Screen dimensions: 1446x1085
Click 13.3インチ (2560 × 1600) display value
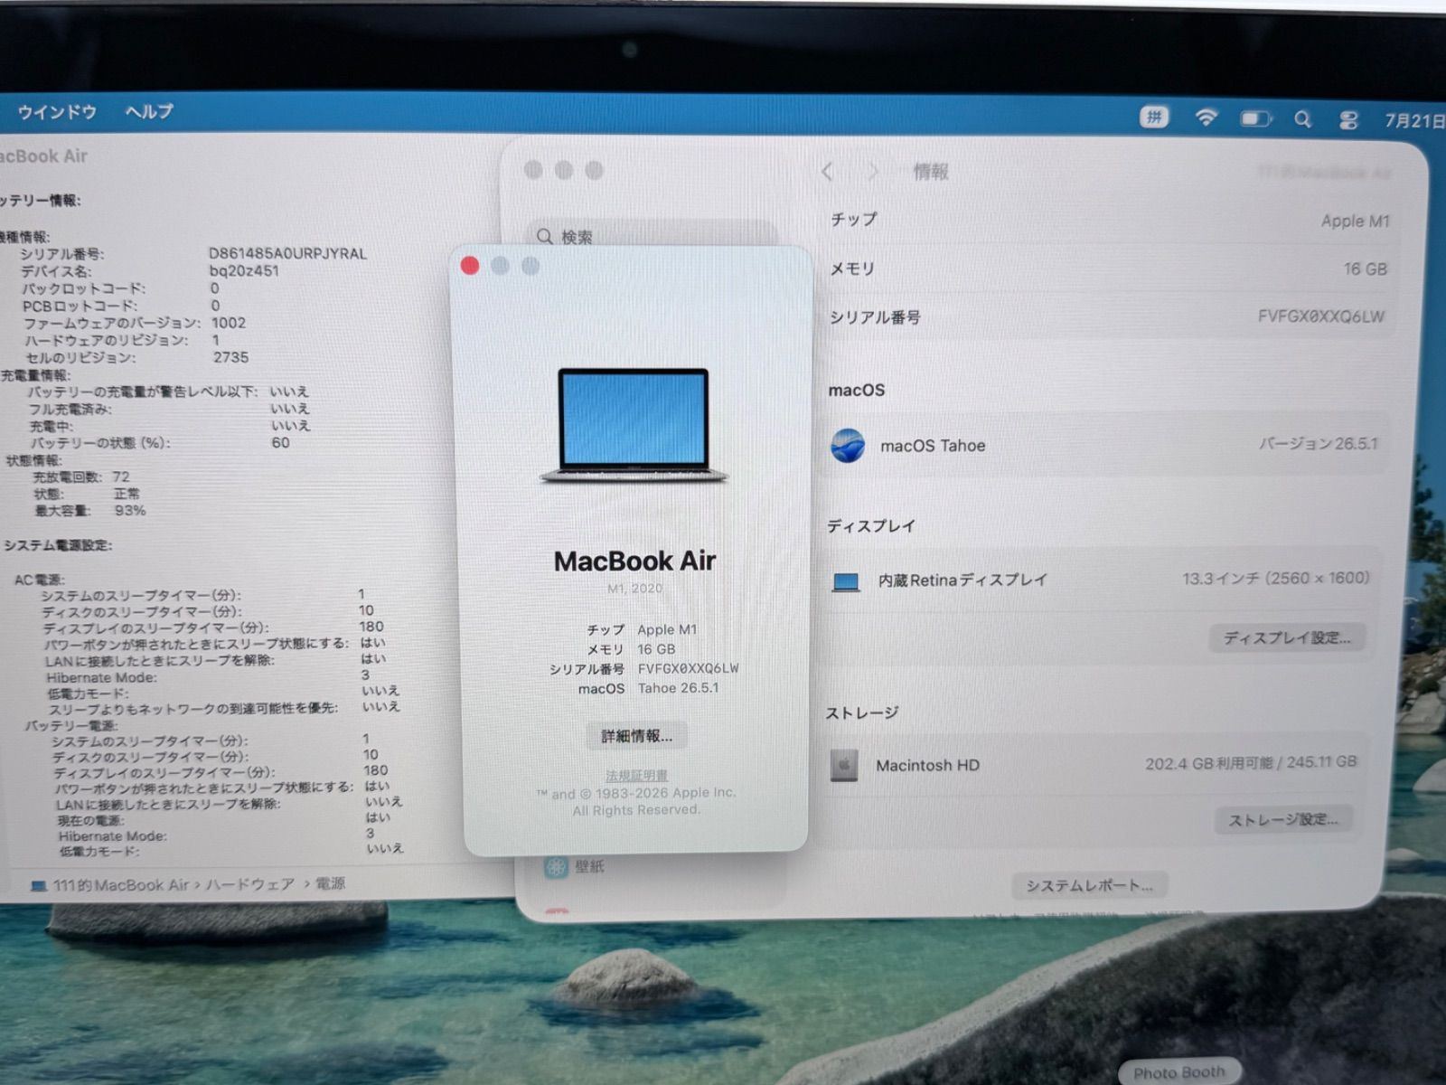pos(1275,579)
